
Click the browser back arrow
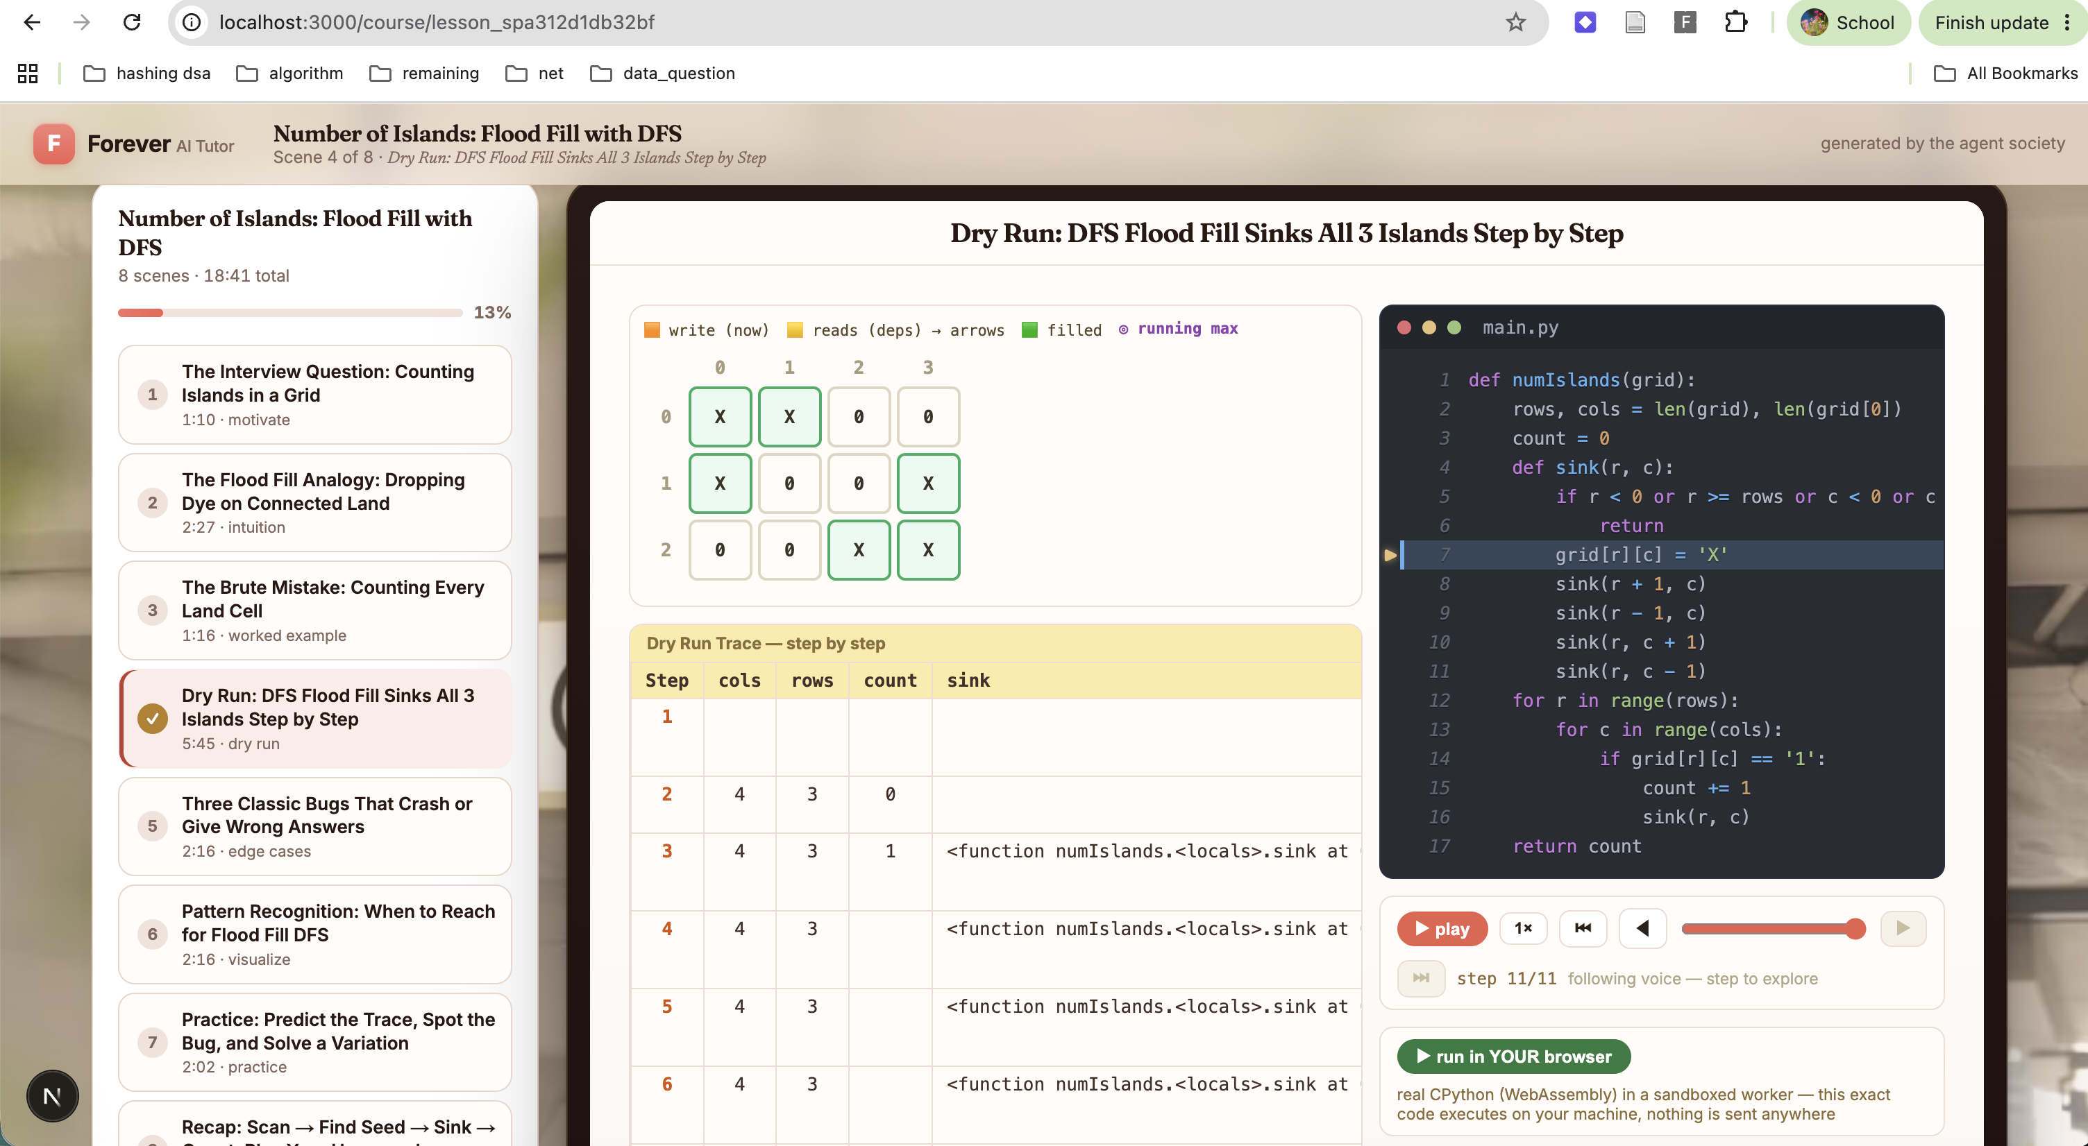coord(32,22)
